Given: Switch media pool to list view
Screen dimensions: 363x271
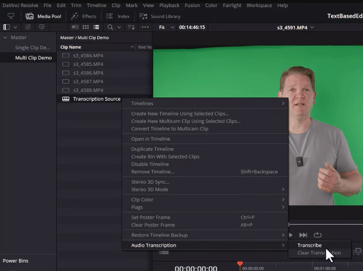Looking at the screenshot, I should click(96, 27).
